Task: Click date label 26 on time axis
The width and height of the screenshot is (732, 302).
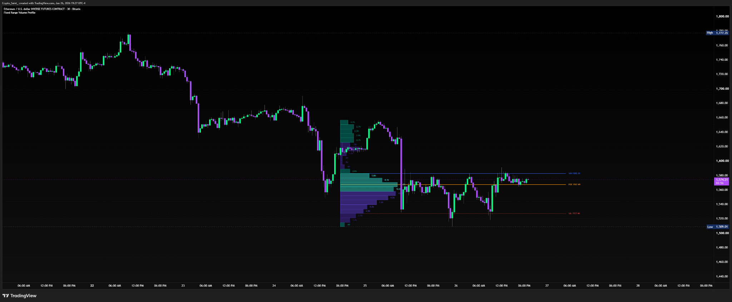Action: [456, 286]
